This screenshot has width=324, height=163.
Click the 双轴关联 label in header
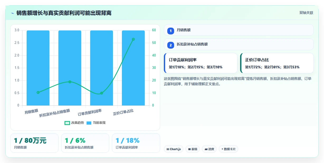point(306,13)
